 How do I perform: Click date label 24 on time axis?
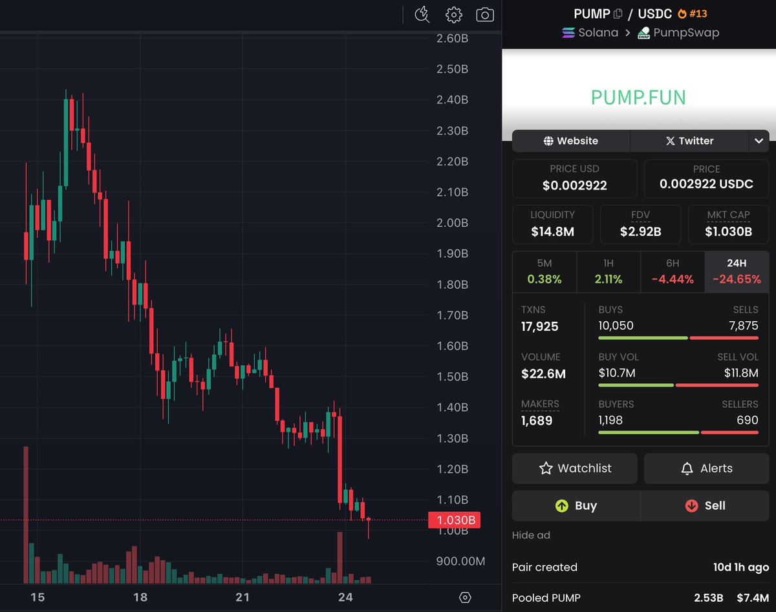point(345,597)
